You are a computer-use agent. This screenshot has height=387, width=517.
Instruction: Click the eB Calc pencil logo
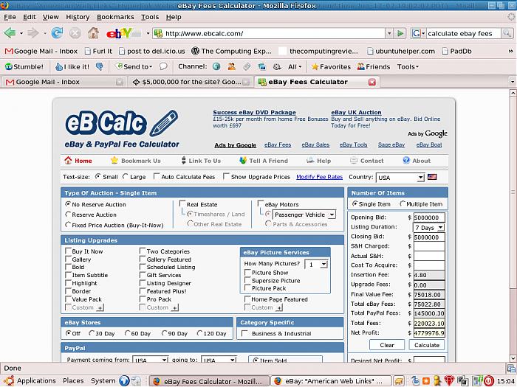123,123
